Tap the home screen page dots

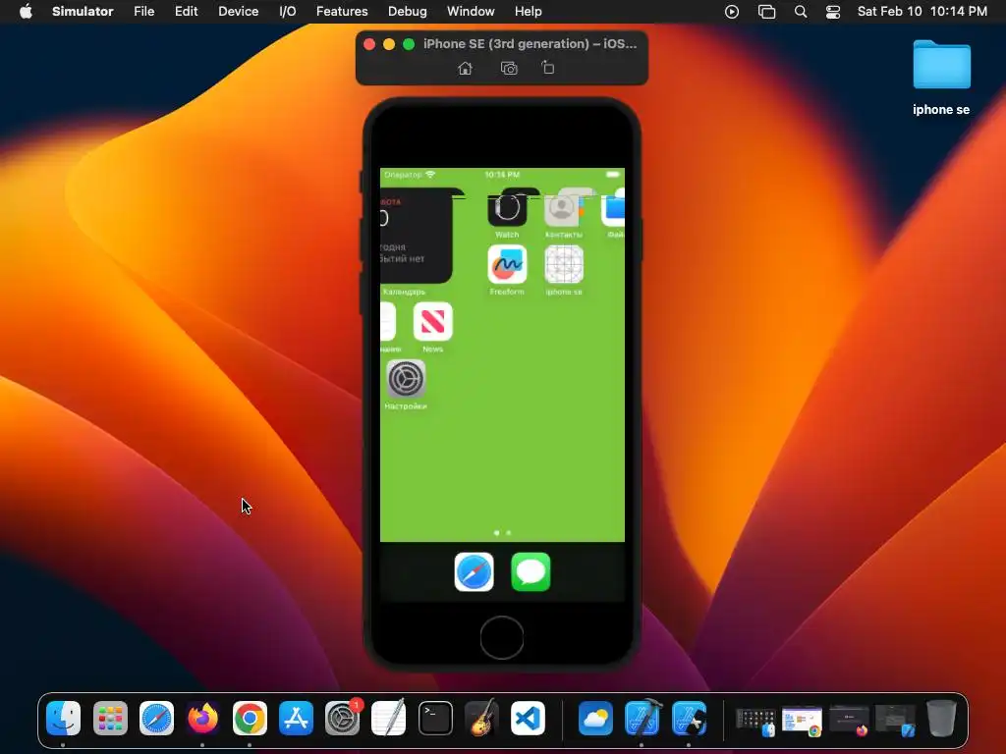click(502, 533)
